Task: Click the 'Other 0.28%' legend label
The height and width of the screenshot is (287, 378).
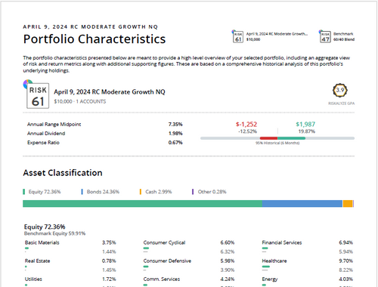Action: tap(212, 192)
